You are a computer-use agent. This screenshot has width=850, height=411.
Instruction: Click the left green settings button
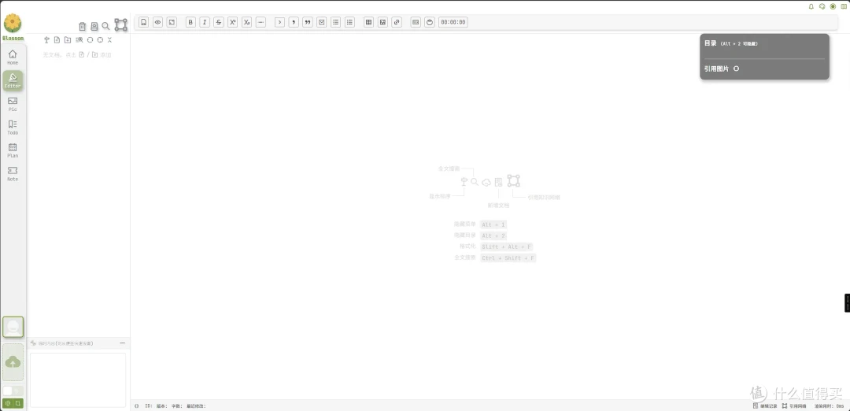(x=8, y=403)
